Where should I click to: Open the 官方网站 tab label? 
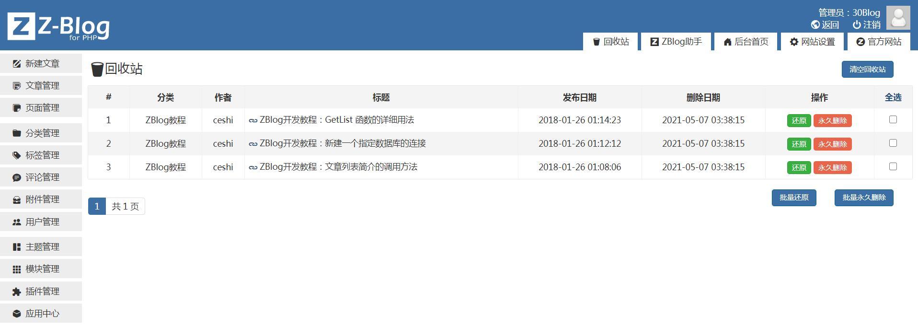884,42
